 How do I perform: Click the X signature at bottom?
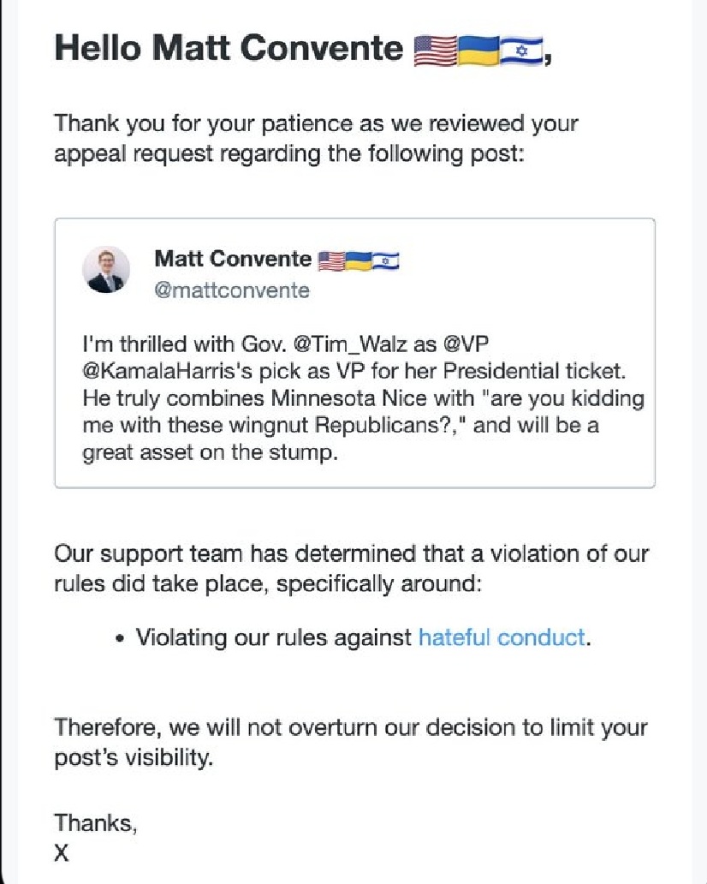pyautogui.click(x=62, y=853)
